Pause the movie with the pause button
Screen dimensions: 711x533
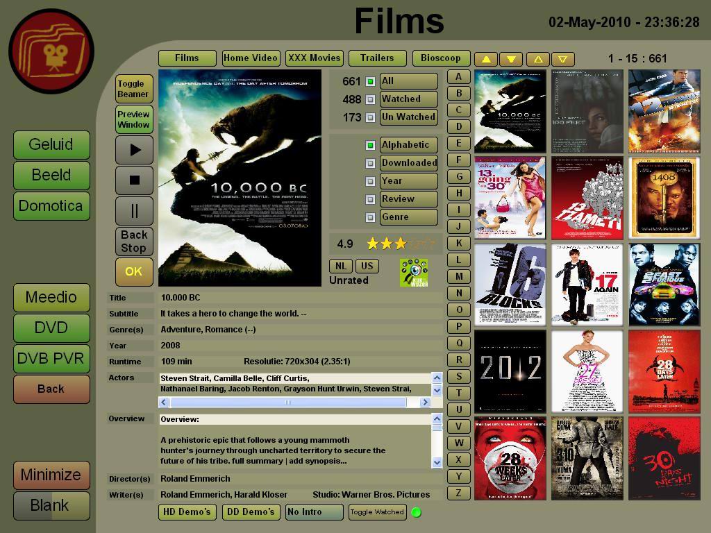click(x=134, y=211)
